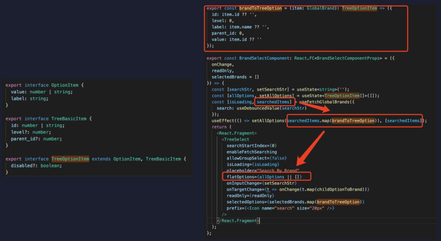Click the 'export interface TreeBasicItem {' line
This screenshot has width=441, height=241.
(x=48, y=119)
